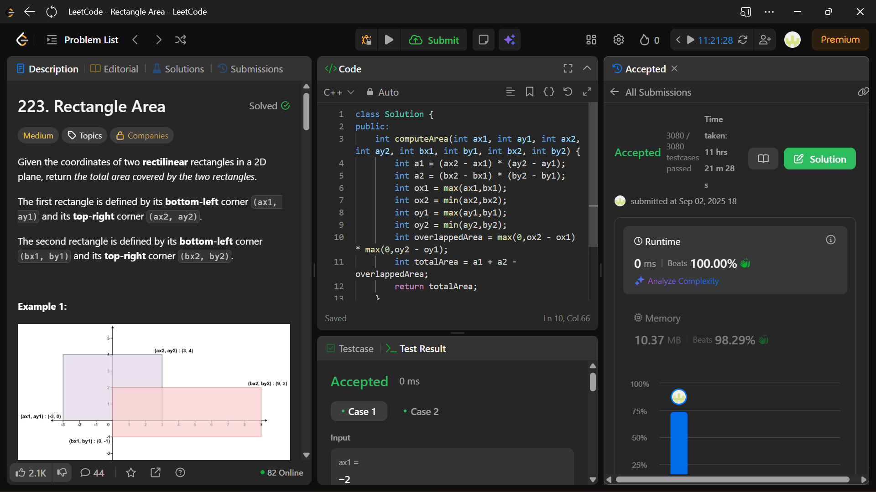Click the thumbs down dislike button
Image resolution: width=876 pixels, height=492 pixels.
tap(62, 472)
